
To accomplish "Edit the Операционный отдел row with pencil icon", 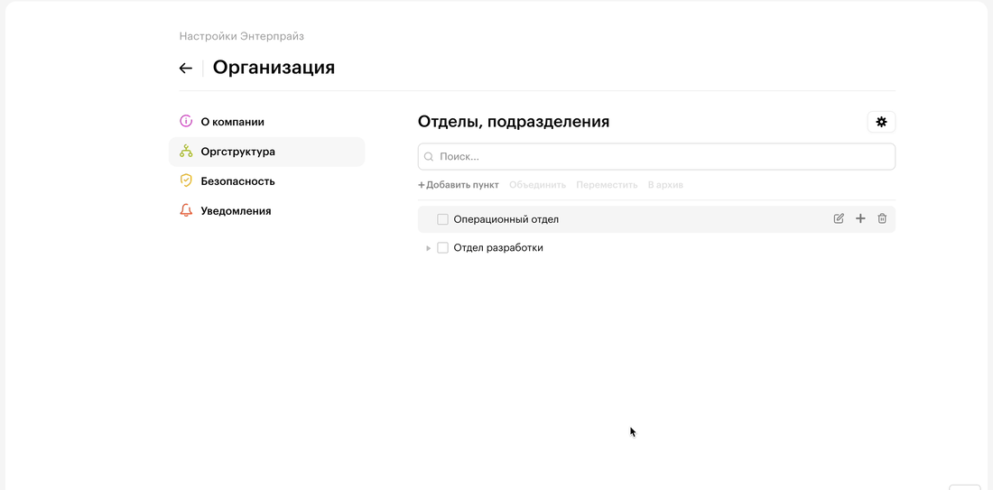I will 839,219.
